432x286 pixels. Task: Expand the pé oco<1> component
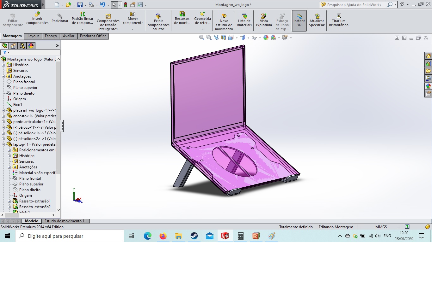click(3, 127)
